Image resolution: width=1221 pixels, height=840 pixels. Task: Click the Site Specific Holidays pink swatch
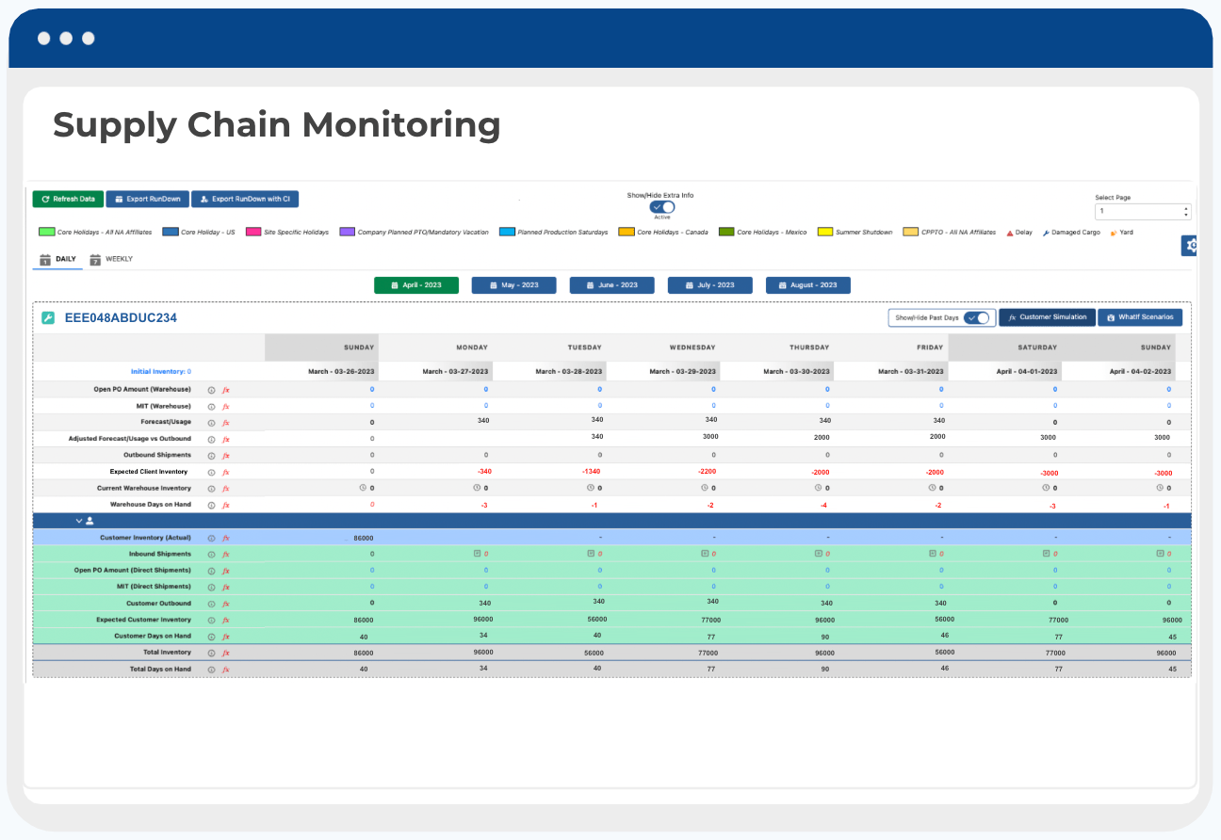pyautogui.click(x=252, y=232)
